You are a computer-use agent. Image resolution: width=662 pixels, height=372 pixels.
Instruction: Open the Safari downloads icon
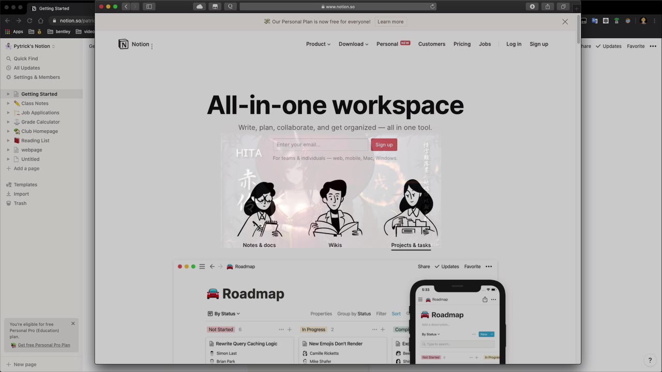(x=532, y=7)
